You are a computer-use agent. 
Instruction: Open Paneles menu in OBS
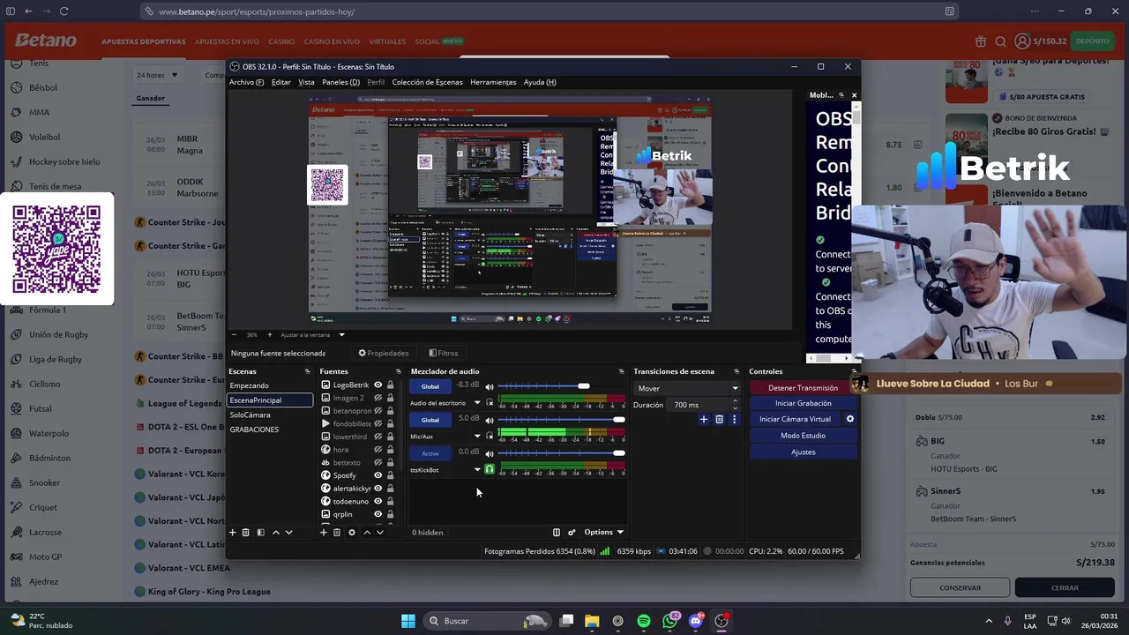coord(340,82)
